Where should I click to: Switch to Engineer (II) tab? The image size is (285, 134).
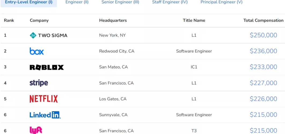77,2
